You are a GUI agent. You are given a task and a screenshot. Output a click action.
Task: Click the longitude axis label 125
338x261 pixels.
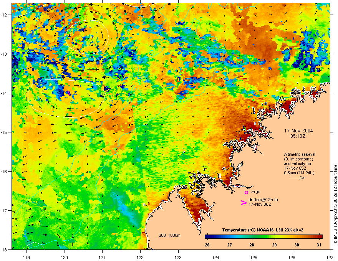point(254,257)
